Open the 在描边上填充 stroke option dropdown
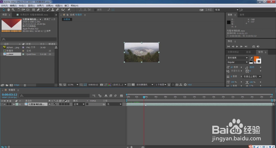Image resolution: width=276 pixels, height=148 pixels. tap(252, 77)
